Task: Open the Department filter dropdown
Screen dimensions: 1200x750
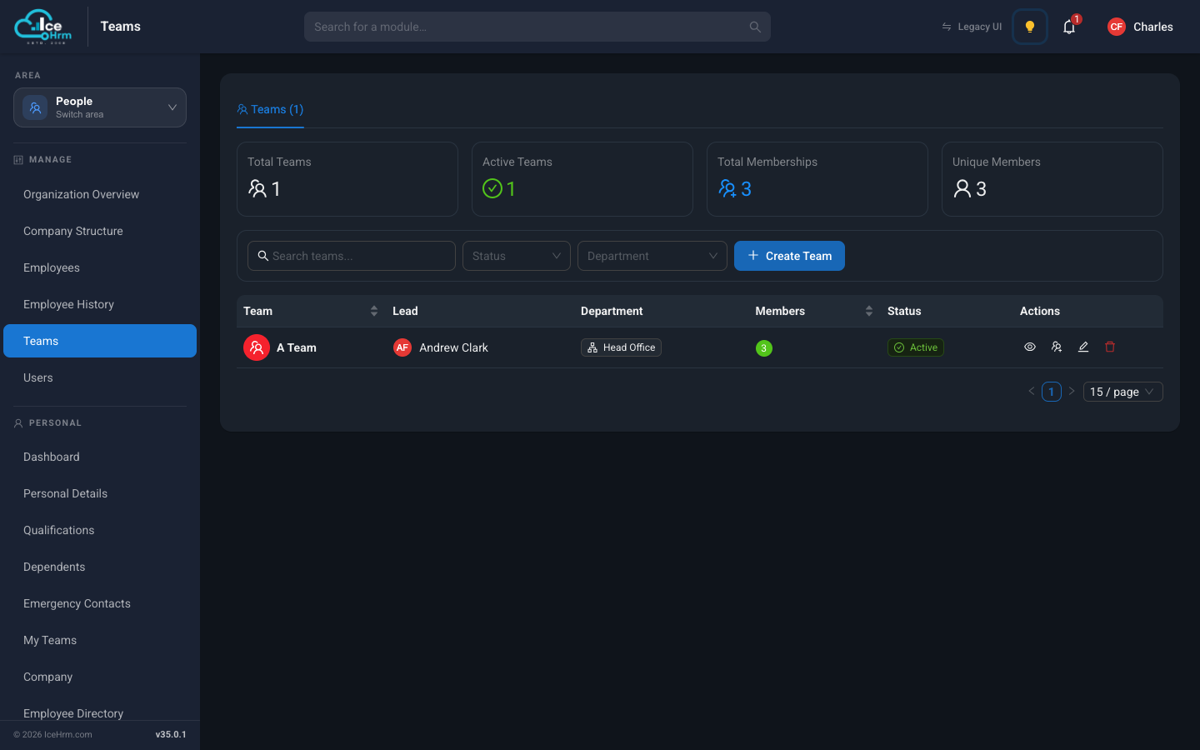Action: [x=652, y=256]
